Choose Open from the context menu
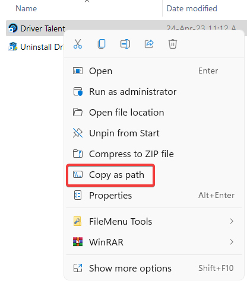Image resolution: width=247 pixels, height=281 pixels. 154,71
